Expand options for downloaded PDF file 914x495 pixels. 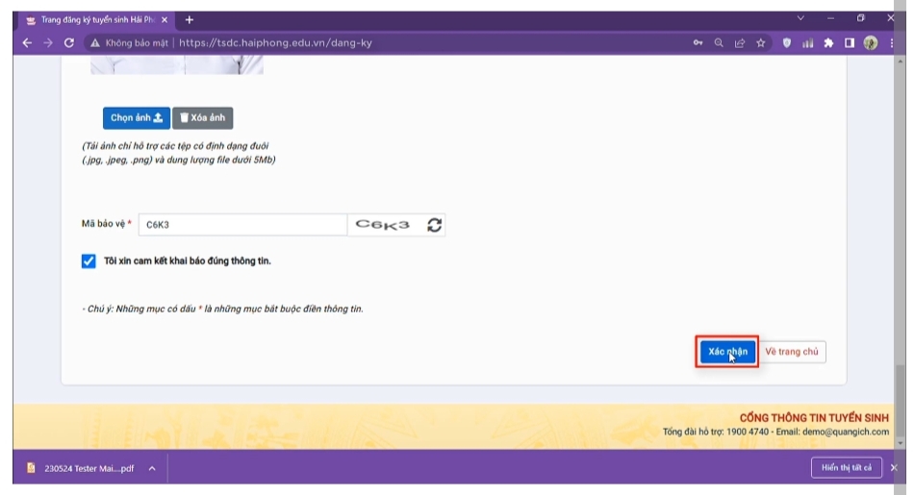[151, 468]
